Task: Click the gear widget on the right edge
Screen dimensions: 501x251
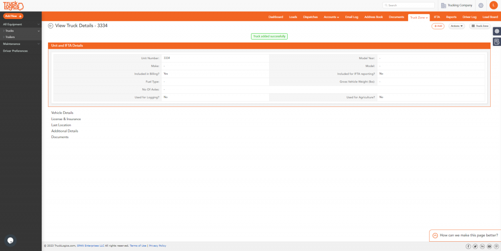Action: click(497, 31)
